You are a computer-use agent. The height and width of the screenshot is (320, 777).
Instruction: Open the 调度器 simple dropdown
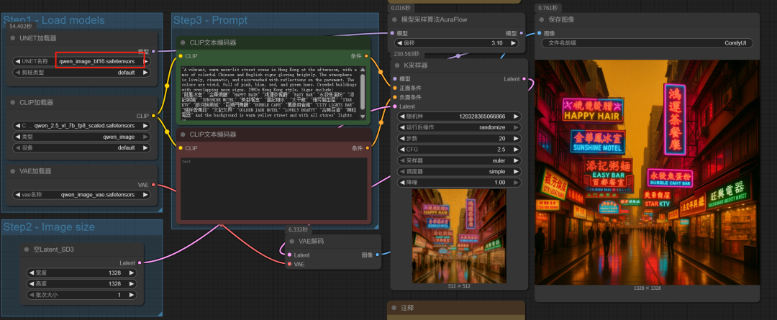459,171
